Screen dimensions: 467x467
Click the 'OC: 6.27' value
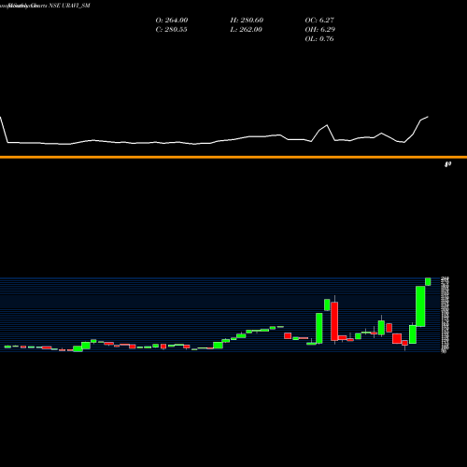(319, 21)
